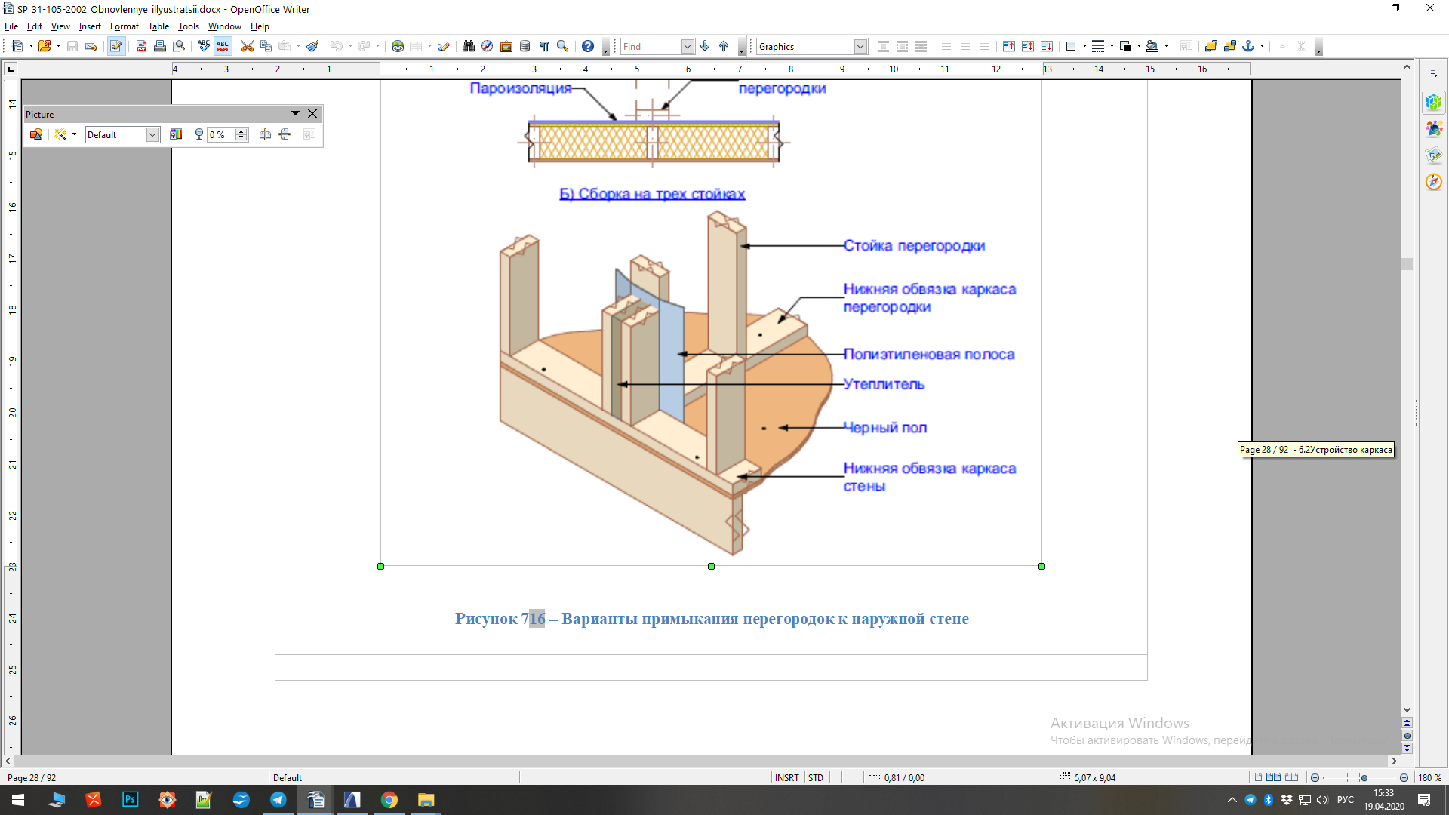Print the file directly
Image resolution: width=1449 pixels, height=815 pixels.
coord(160,46)
